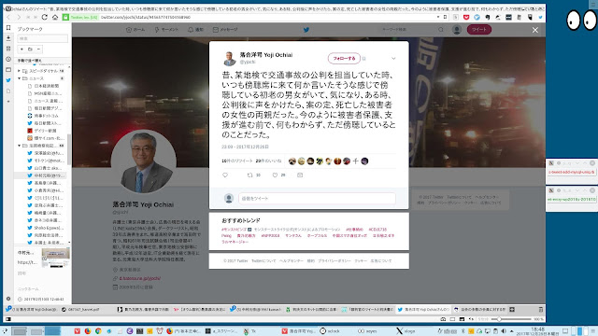The width and height of the screenshot is (598, 336).
Task: Open the モーメント tab in Twitter header
Action: tap(166, 29)
